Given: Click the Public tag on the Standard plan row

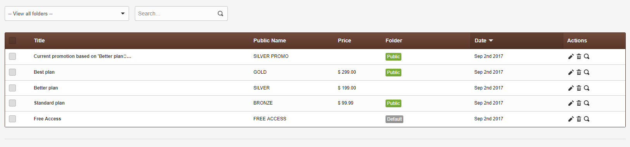Looking at the screenshot, I should click(393, 103).
